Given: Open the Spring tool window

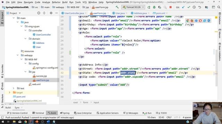Looking at the screenshot, I should pyautogui.click(x=65, y=113).
